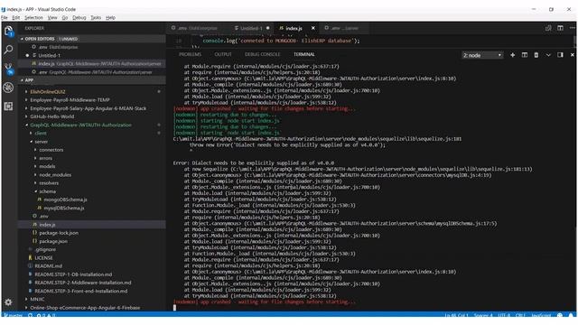Expand the node_modules folder

click(x=55, y=174)
